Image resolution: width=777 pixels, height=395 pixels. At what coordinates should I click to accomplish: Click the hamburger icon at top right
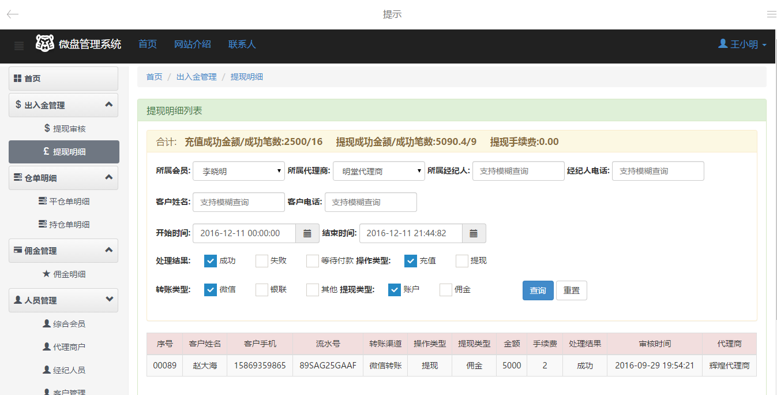coord(771,14)
